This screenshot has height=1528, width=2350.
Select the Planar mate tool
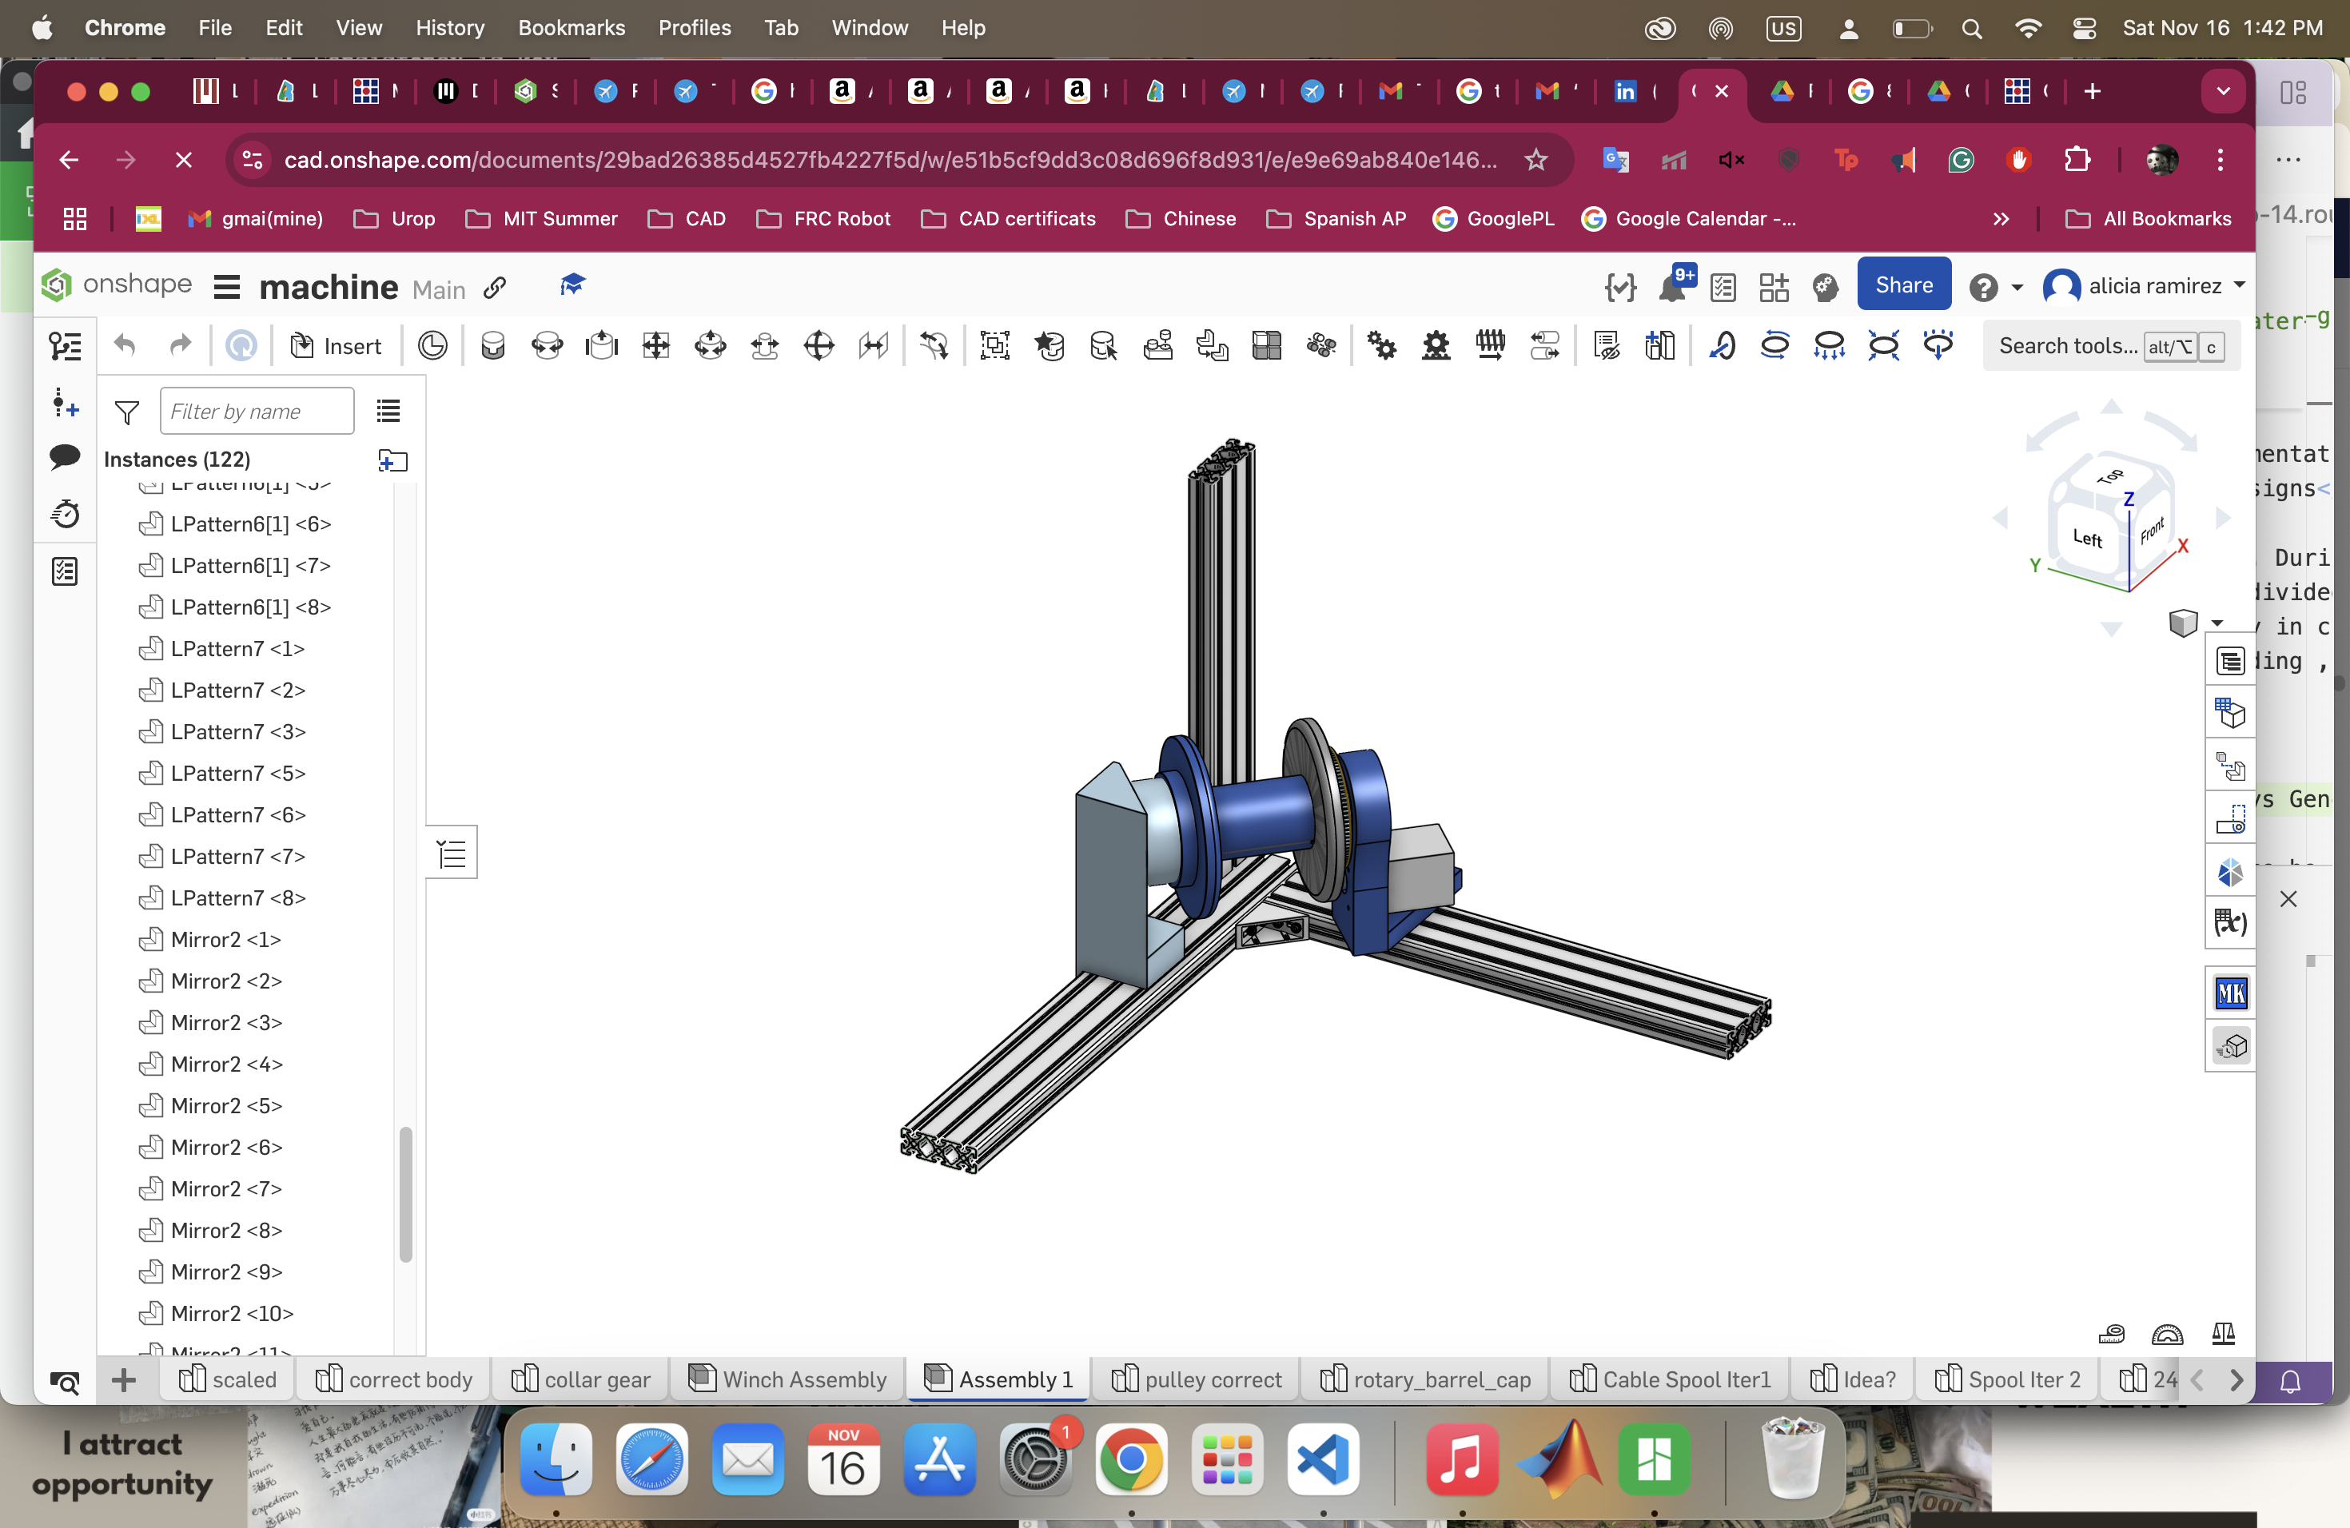[655, 345]
